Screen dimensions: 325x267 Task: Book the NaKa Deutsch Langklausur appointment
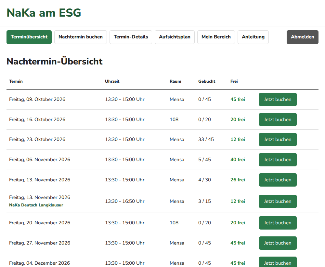[x=278, y=202]
